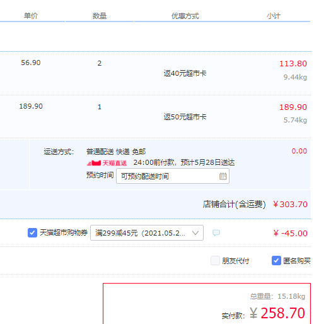Click the chevron arrow of coupon selector
331x324 pixels.
pos(195,233)
